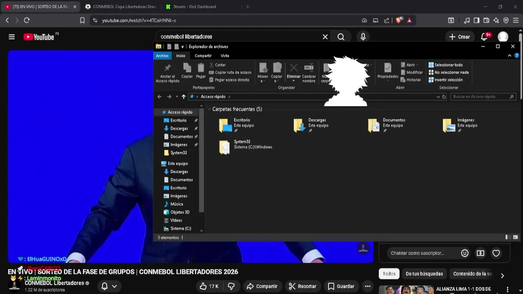Click Invertir selección
Image resolution: width=523 pixels, height=294 pixels.
[x=445, y=80]
